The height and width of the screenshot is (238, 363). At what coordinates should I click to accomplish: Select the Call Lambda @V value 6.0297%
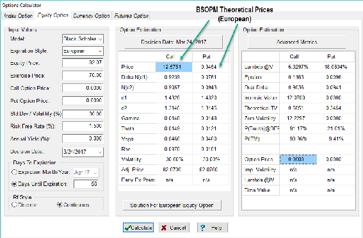coord(298,67)
